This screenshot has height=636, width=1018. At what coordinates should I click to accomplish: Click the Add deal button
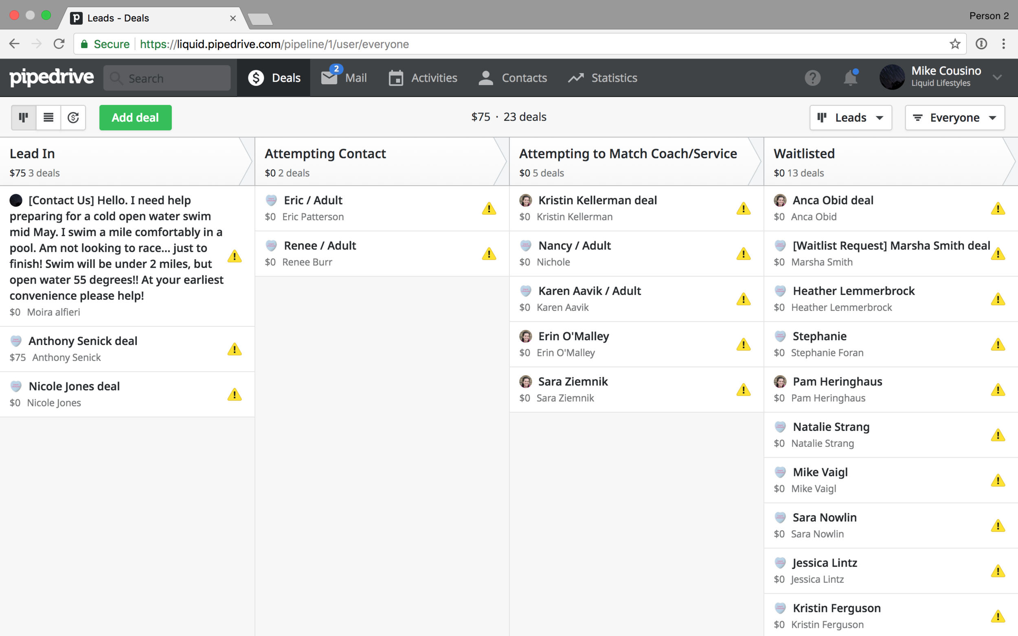pyautogui.click(x=135, y=117)
